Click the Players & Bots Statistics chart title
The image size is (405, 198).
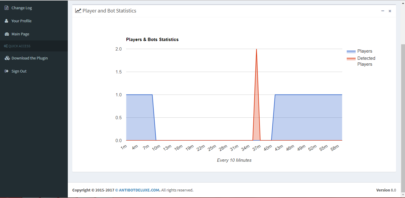[x=152, y=39]
